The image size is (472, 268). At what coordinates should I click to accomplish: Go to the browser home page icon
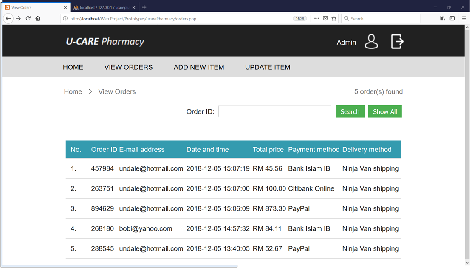pyautogui.click(x=38, y=18)
